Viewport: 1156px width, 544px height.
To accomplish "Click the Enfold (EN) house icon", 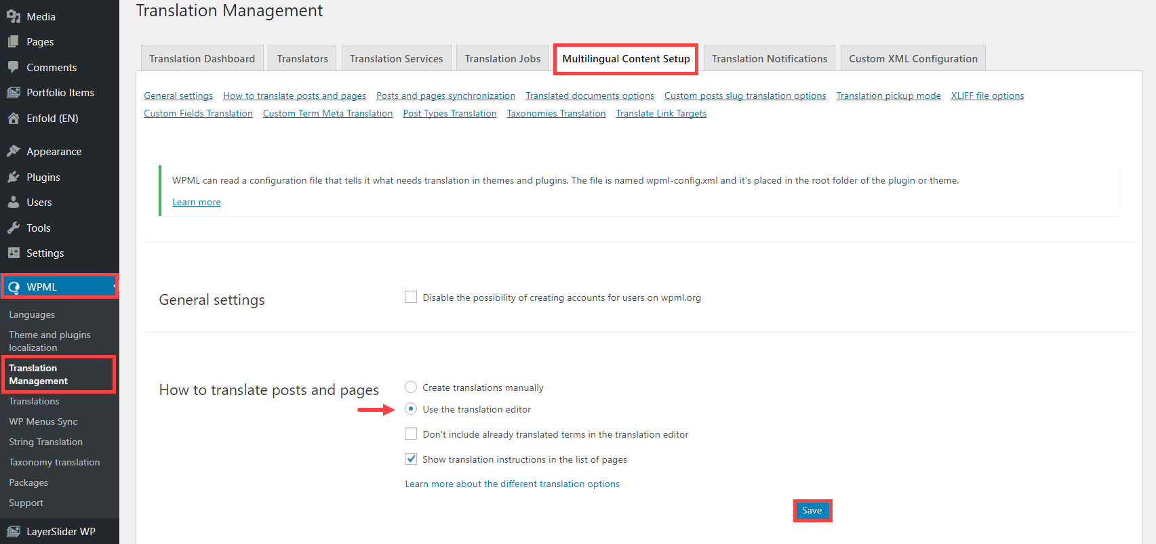I will tap(13, 118).
